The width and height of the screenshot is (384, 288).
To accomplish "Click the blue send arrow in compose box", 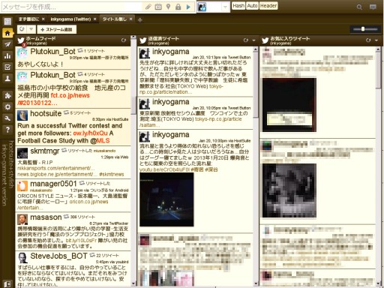I will point(188,7).
